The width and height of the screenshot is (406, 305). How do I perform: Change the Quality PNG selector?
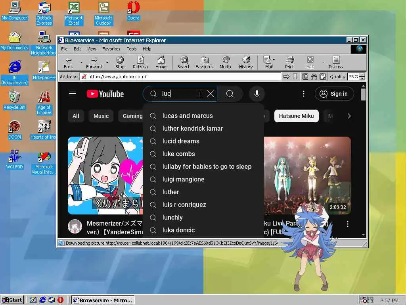coord(356,77)
